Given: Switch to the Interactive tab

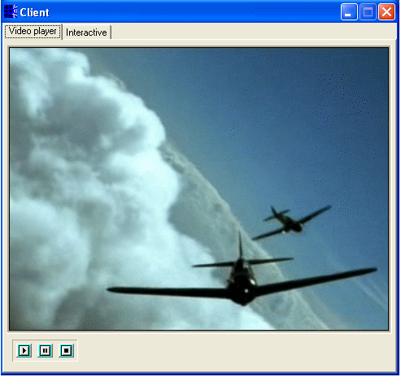Looking at the screenshot, I should [86, 32].
